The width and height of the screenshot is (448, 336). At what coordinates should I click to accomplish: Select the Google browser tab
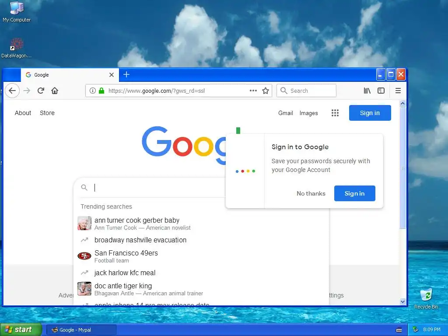tap(70, 75)
